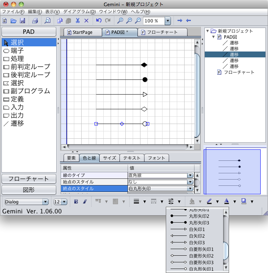Screen dimensions: 268x273
Task: Click the 図形 palette button
Action: [29, 189]
